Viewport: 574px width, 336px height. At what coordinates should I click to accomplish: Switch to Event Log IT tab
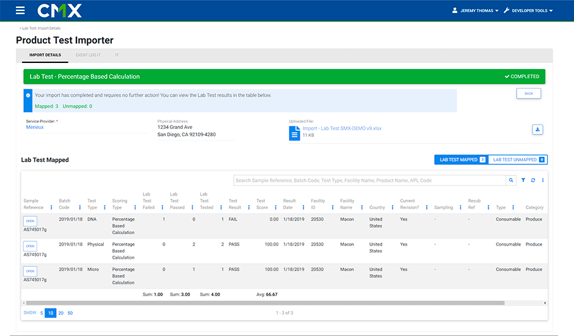coord(88,55)
